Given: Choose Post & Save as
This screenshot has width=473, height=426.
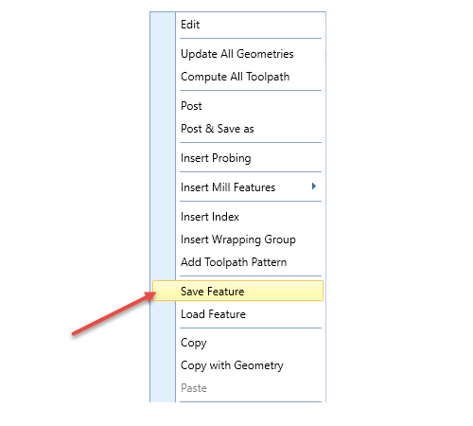Looking at the screenshot, I should tap(237, 129).
